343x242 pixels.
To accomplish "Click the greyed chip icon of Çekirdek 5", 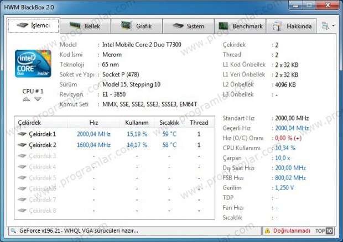I will pos(22,177).
